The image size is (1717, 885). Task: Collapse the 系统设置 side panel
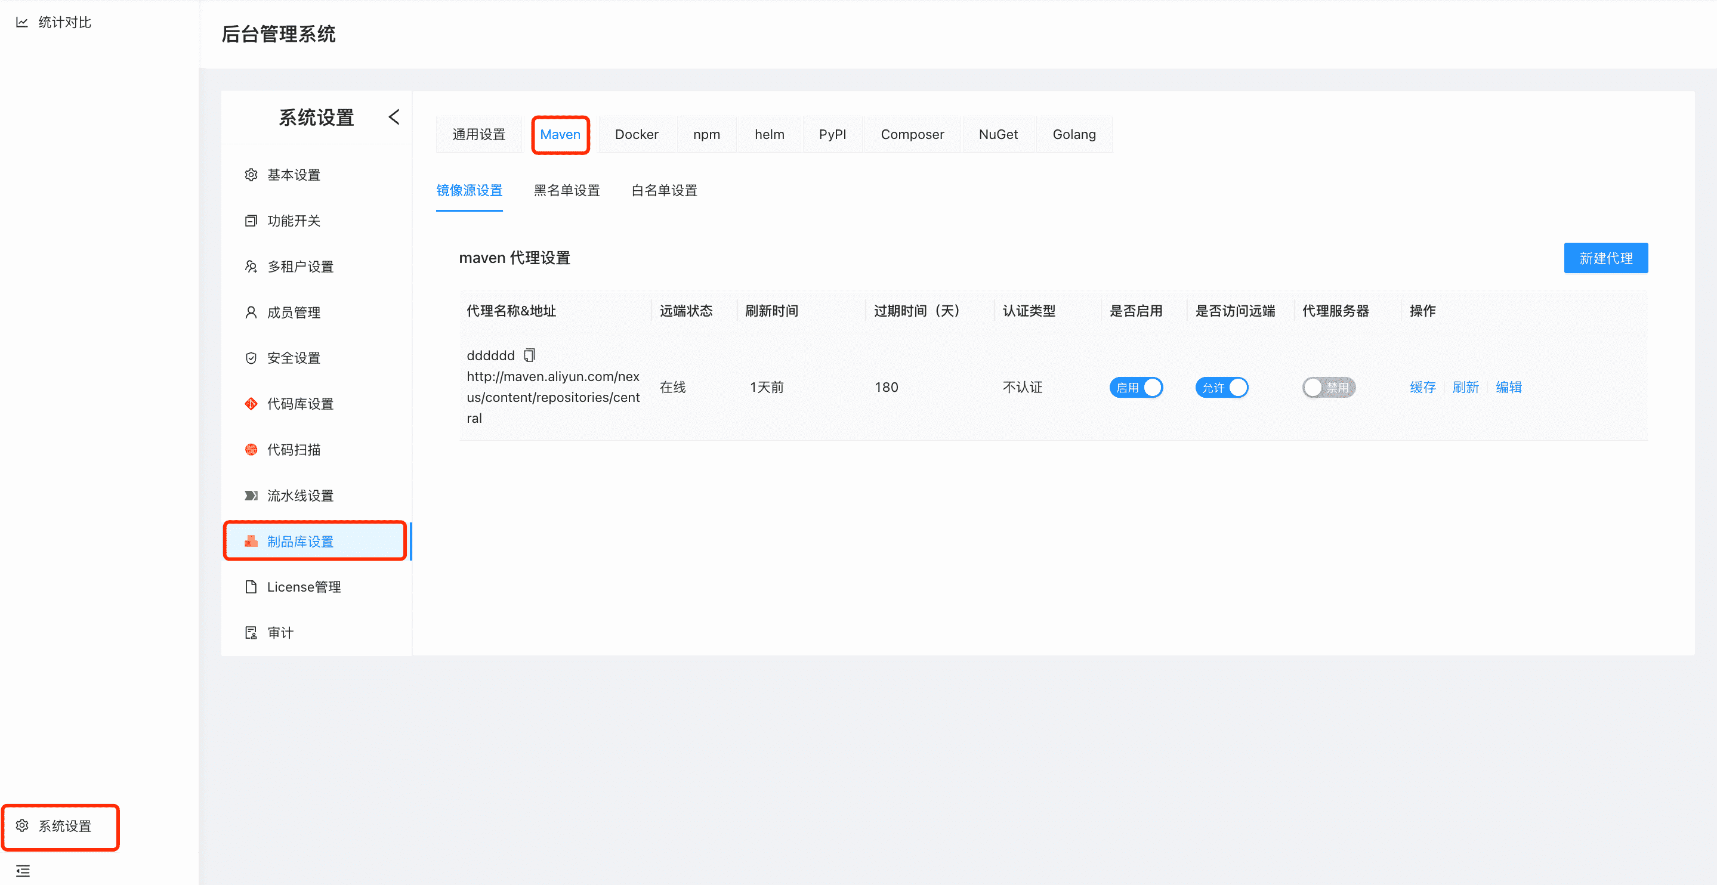pyautogui.click(x=393, y=117)
